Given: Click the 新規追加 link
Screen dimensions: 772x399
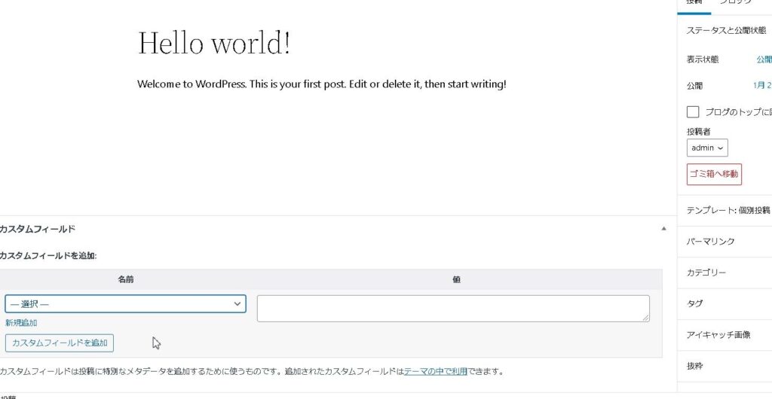Looking at the screenshot, I should 21,323.
